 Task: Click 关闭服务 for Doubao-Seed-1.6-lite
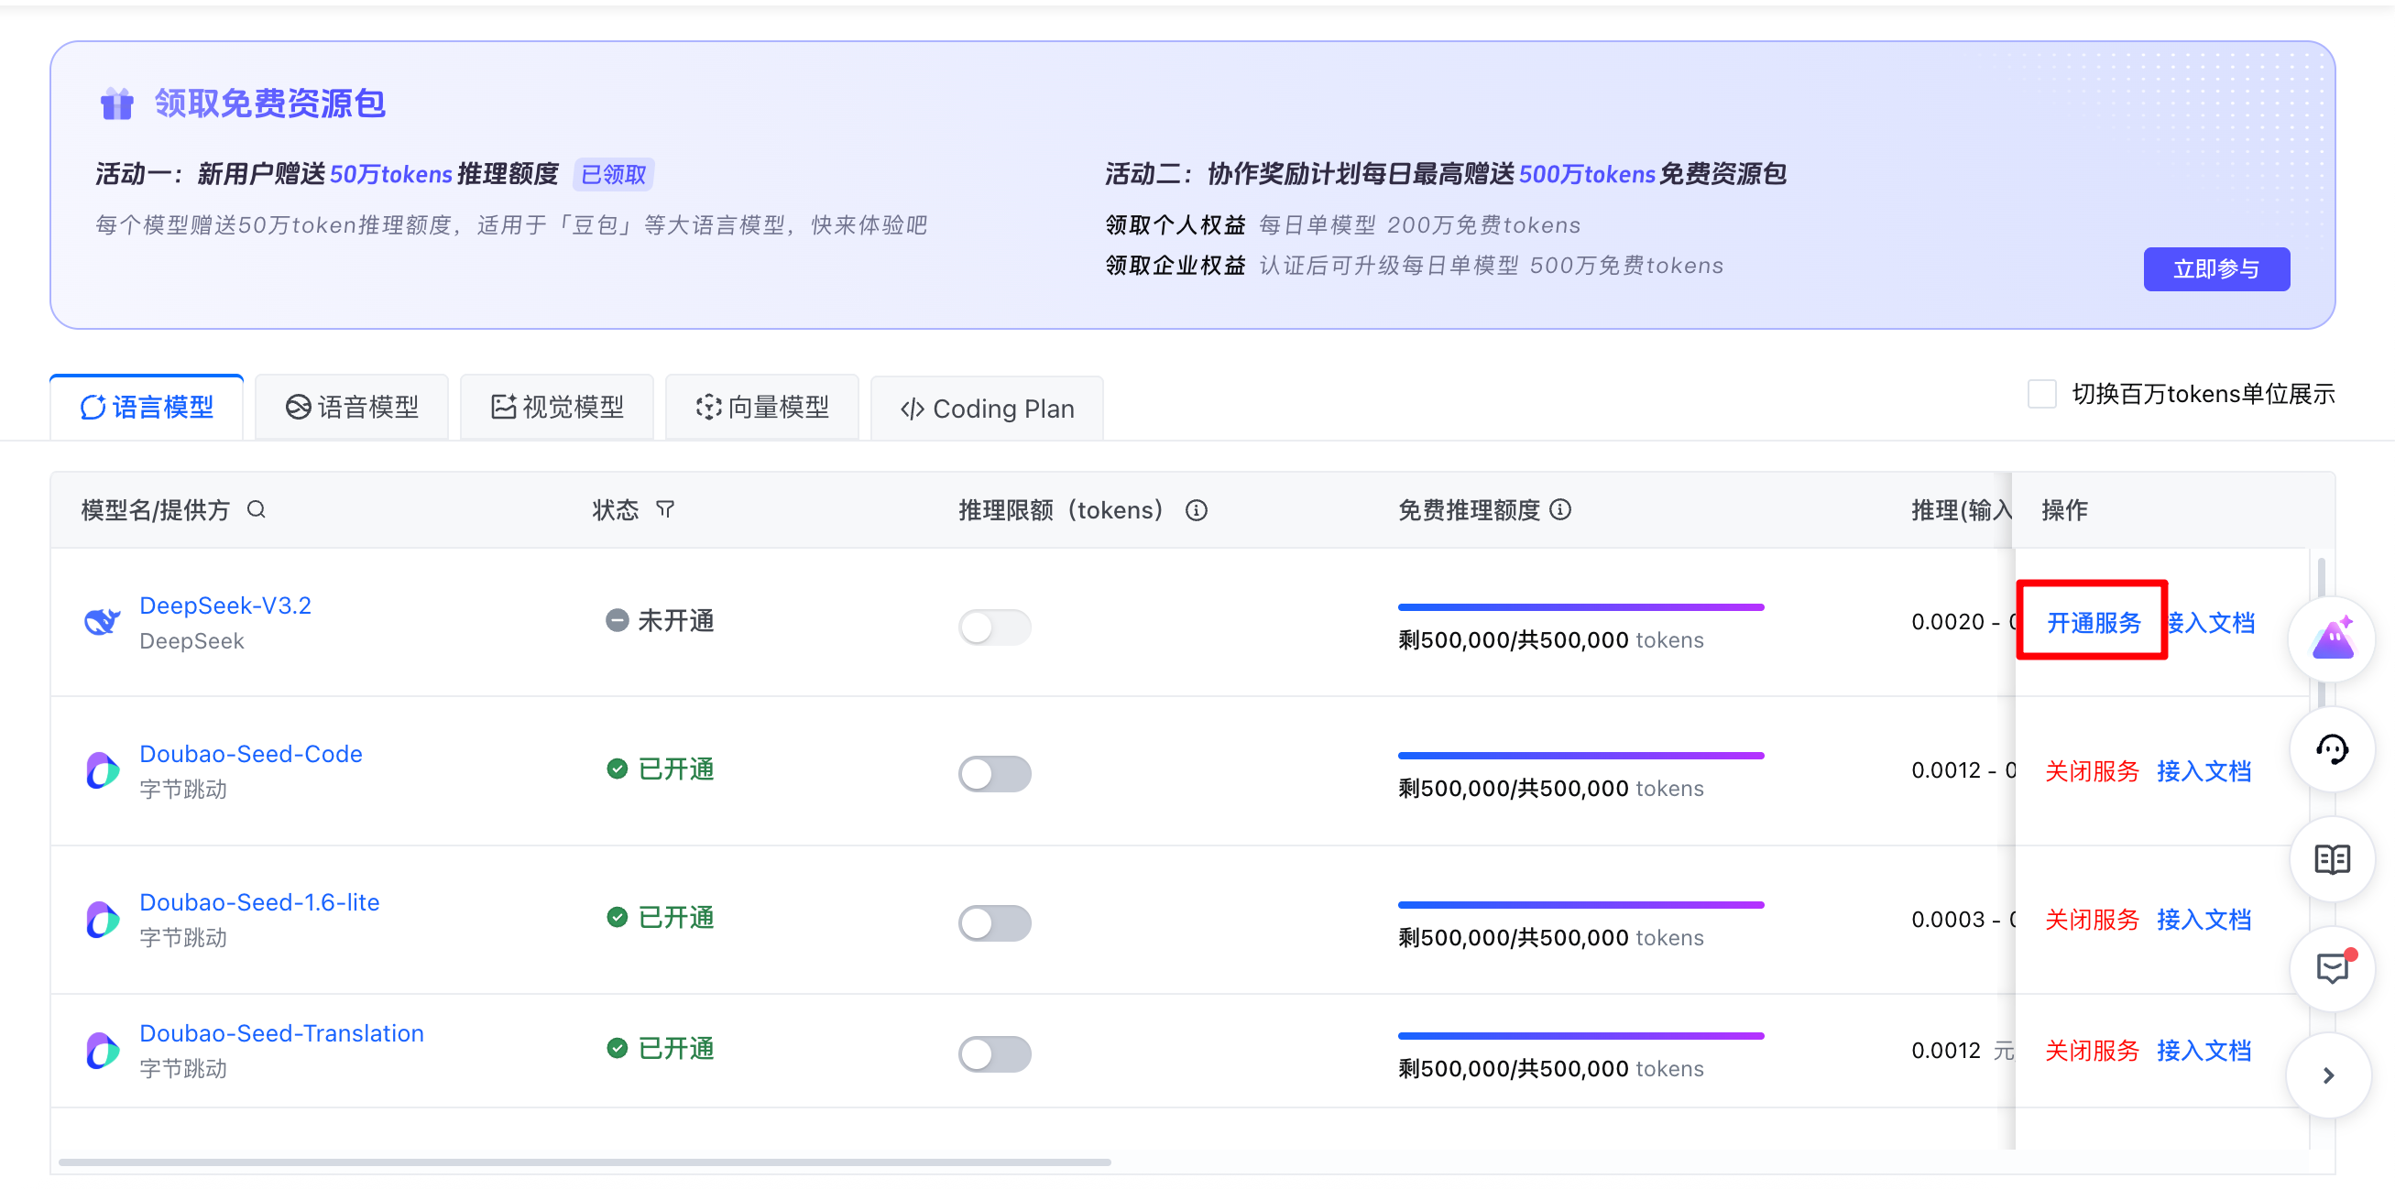coord(2092,920)
